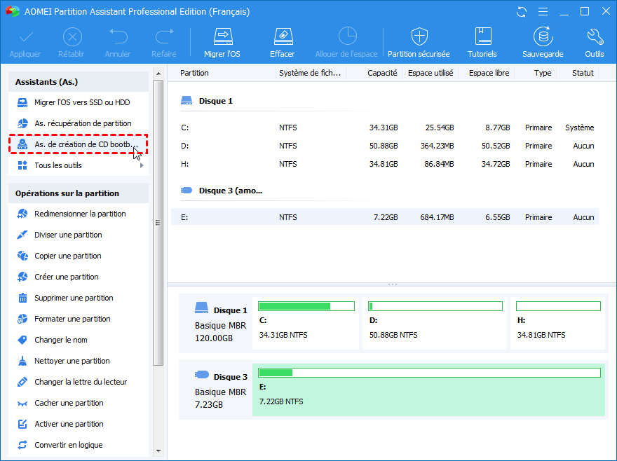Click sidebar scrollbar down arrow
617x461 pixels.
coord(158,450)
